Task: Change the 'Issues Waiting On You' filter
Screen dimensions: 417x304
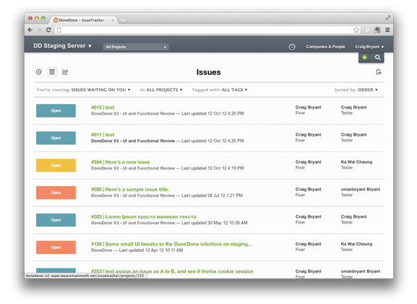Action: (x=101, y=90)
